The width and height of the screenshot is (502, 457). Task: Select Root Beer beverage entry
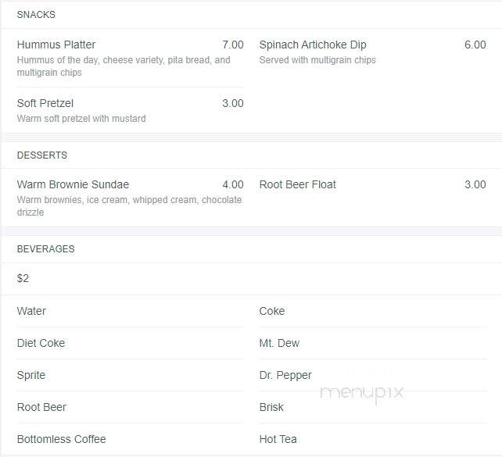point(41,407)
